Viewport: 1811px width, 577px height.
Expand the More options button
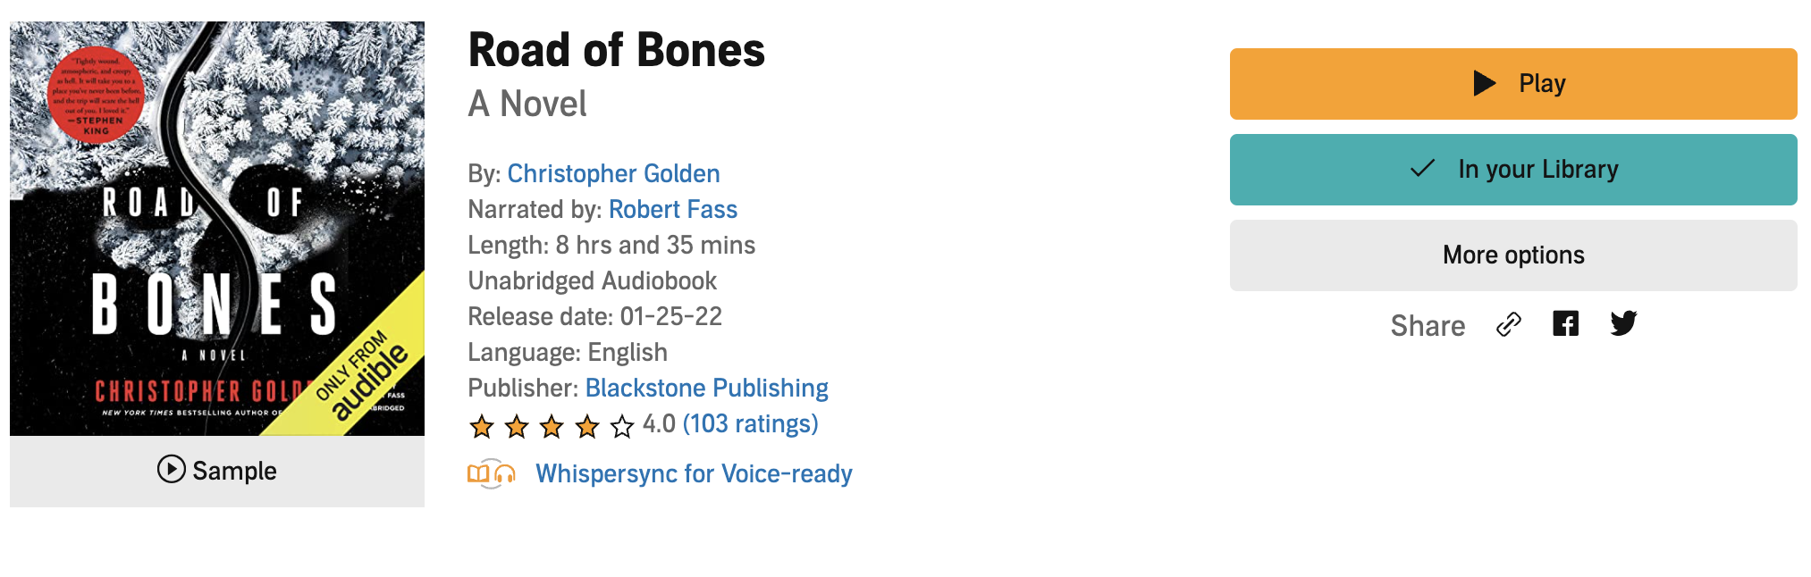[1512, 255]
